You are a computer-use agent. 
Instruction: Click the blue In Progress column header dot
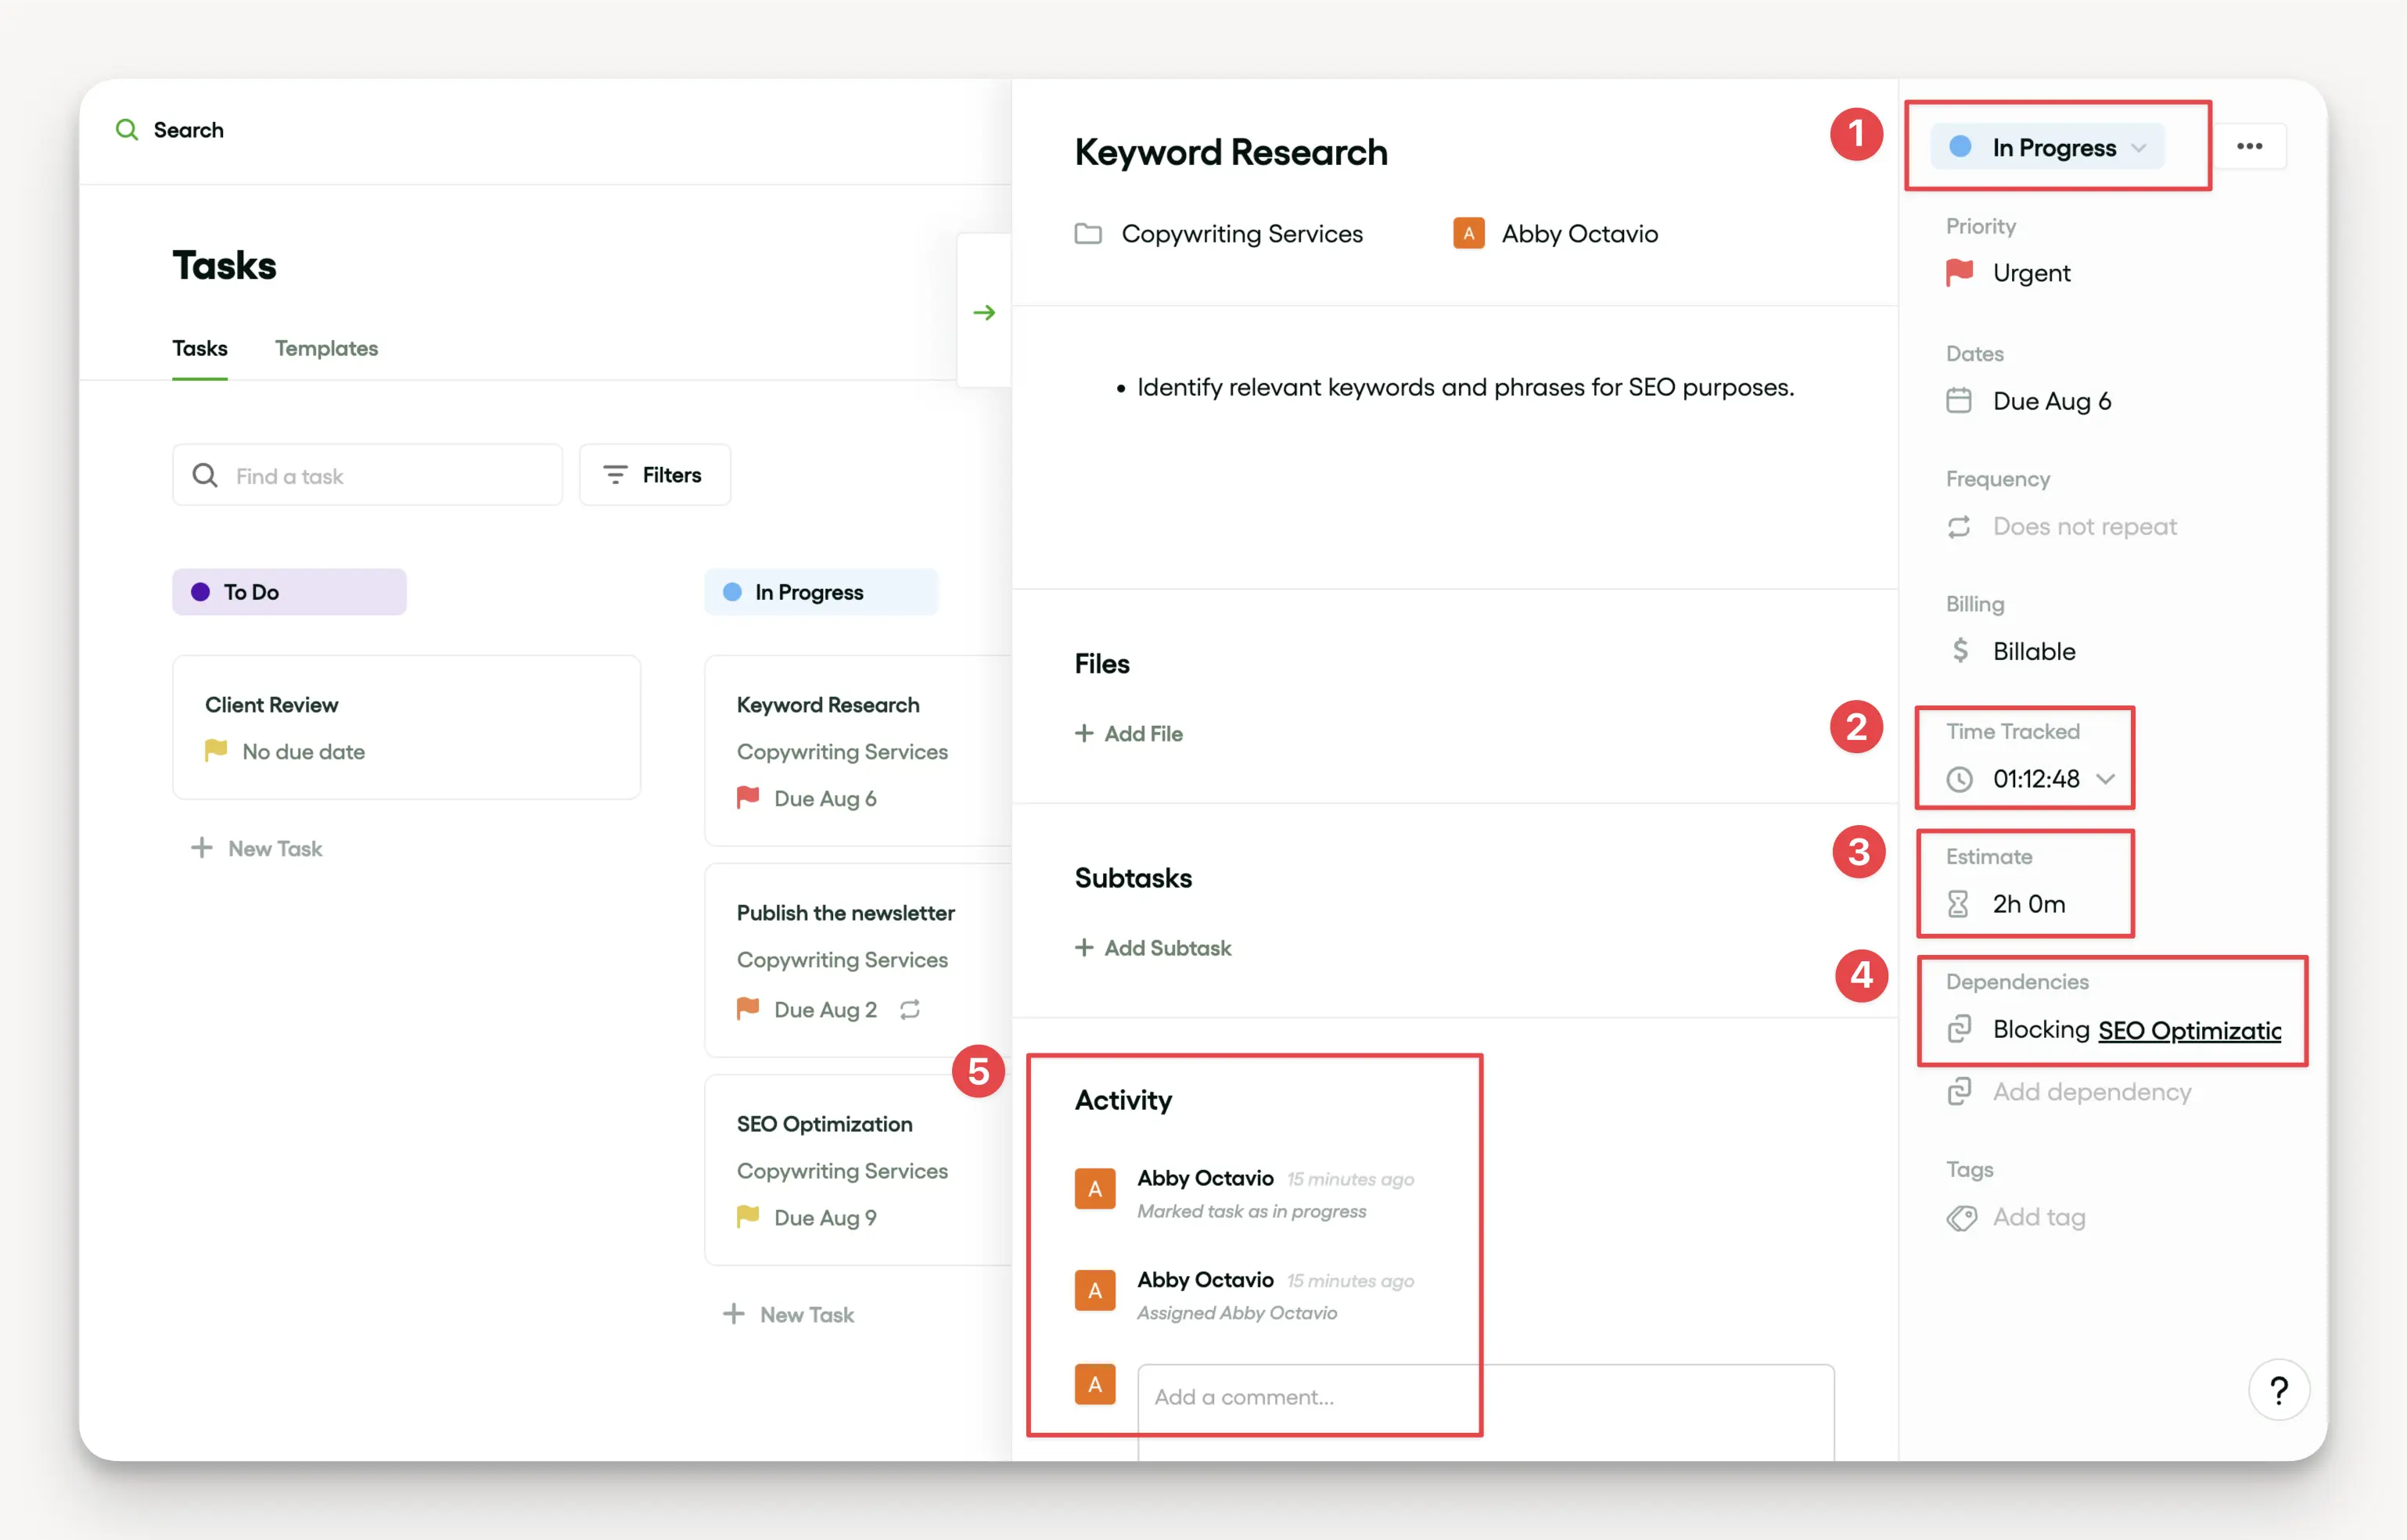point(732,592)
